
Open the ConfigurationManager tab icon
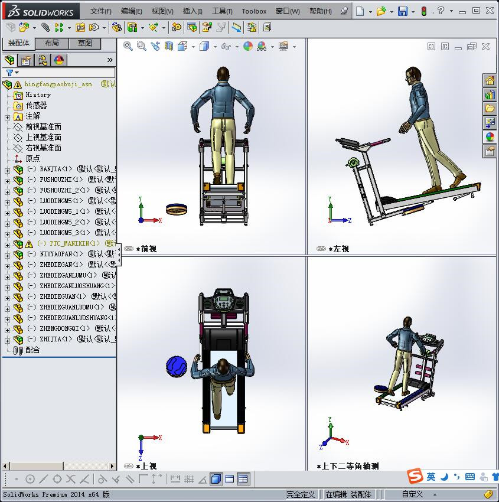(43, 60)
